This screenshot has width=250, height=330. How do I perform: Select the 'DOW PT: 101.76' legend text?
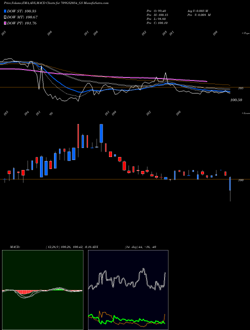[x=22, y=23]
